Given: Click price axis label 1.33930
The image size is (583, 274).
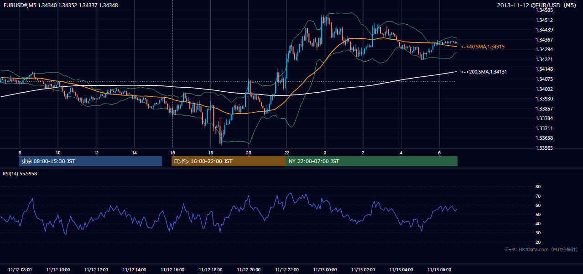Looking at the screenshot, I should (544, 99).
